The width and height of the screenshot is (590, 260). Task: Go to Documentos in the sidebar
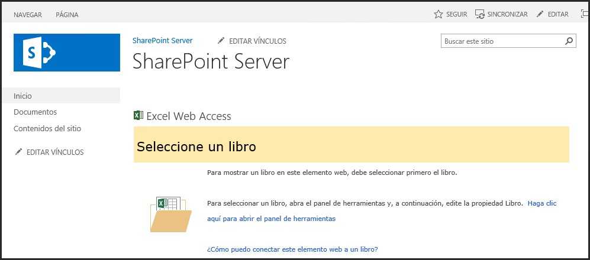point(36,112)
